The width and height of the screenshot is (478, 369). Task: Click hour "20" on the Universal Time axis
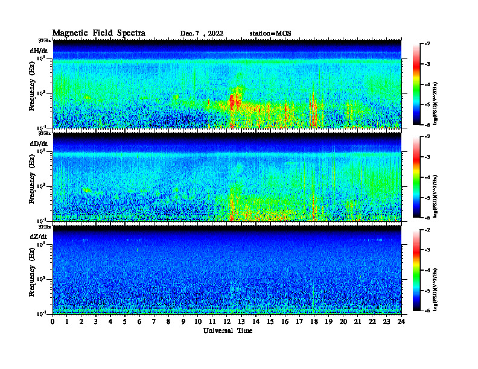click(x=343, y=321)
